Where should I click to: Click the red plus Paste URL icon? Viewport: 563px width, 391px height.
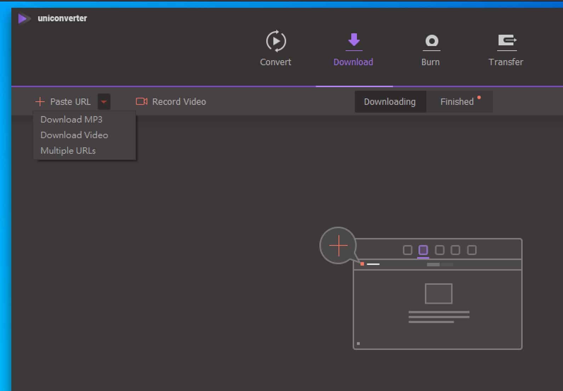coord(40,102)
